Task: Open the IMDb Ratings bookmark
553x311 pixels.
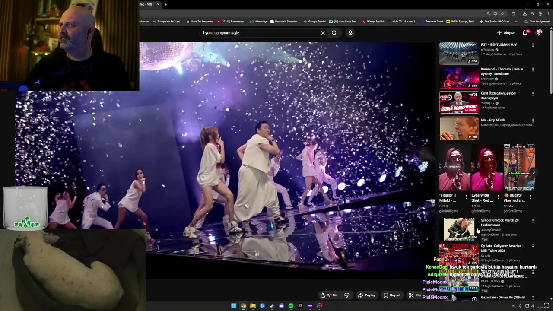Action: pyautogui.click(x=461, y=22)
